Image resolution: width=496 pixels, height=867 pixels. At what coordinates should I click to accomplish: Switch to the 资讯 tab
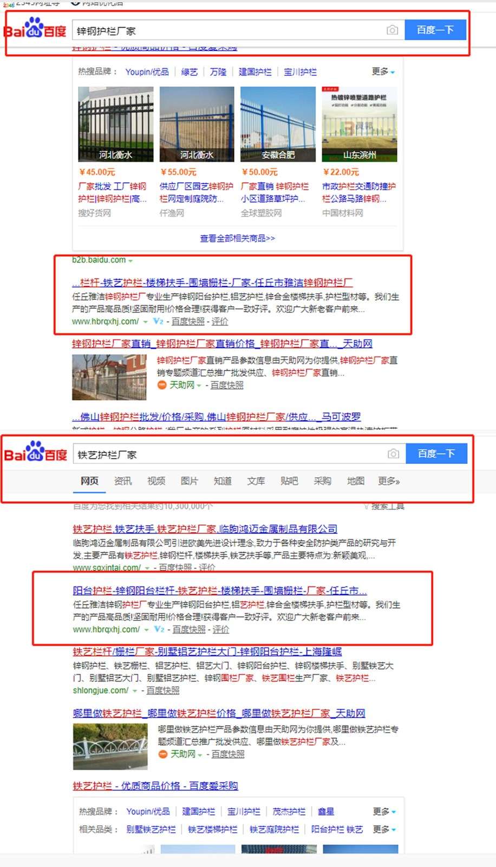coord(122,481)
